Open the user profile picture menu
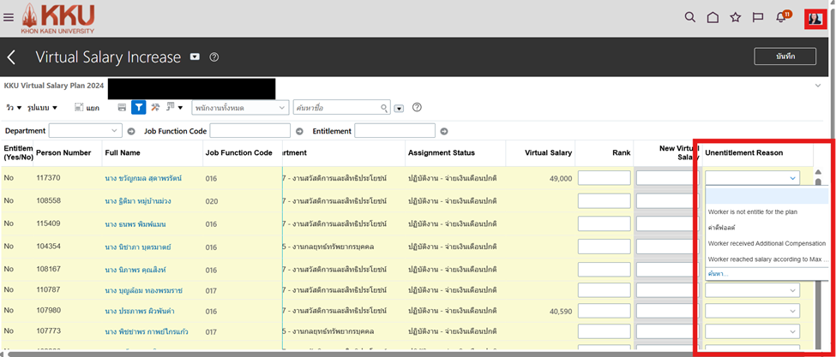The height and width of the screenshot is (357, 836). click(815, 18)
